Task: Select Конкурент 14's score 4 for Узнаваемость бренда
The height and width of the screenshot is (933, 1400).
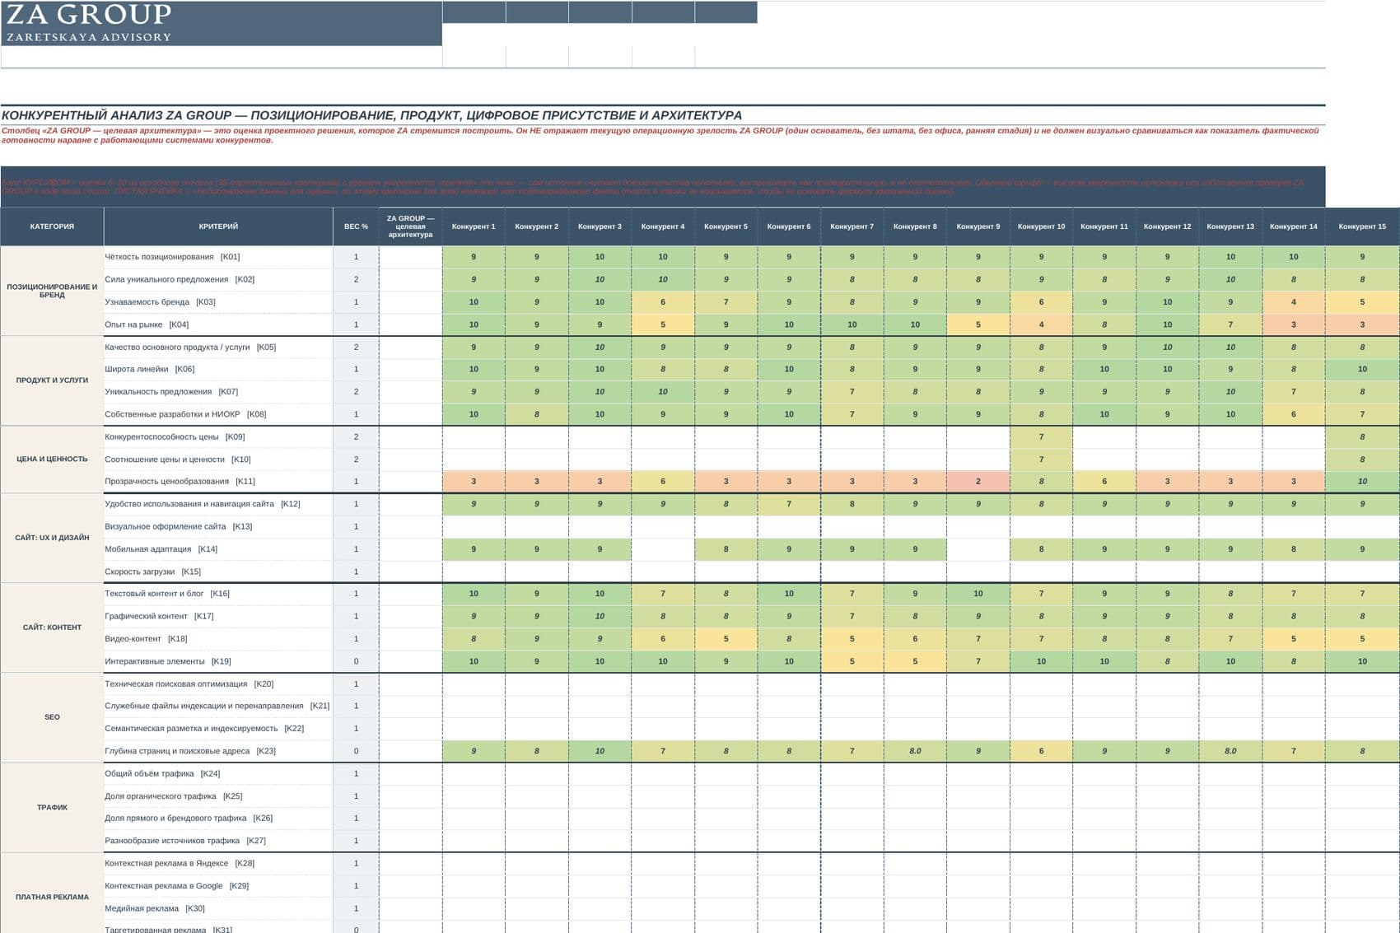Action: pyautogui.click(x=1293, y=302)
